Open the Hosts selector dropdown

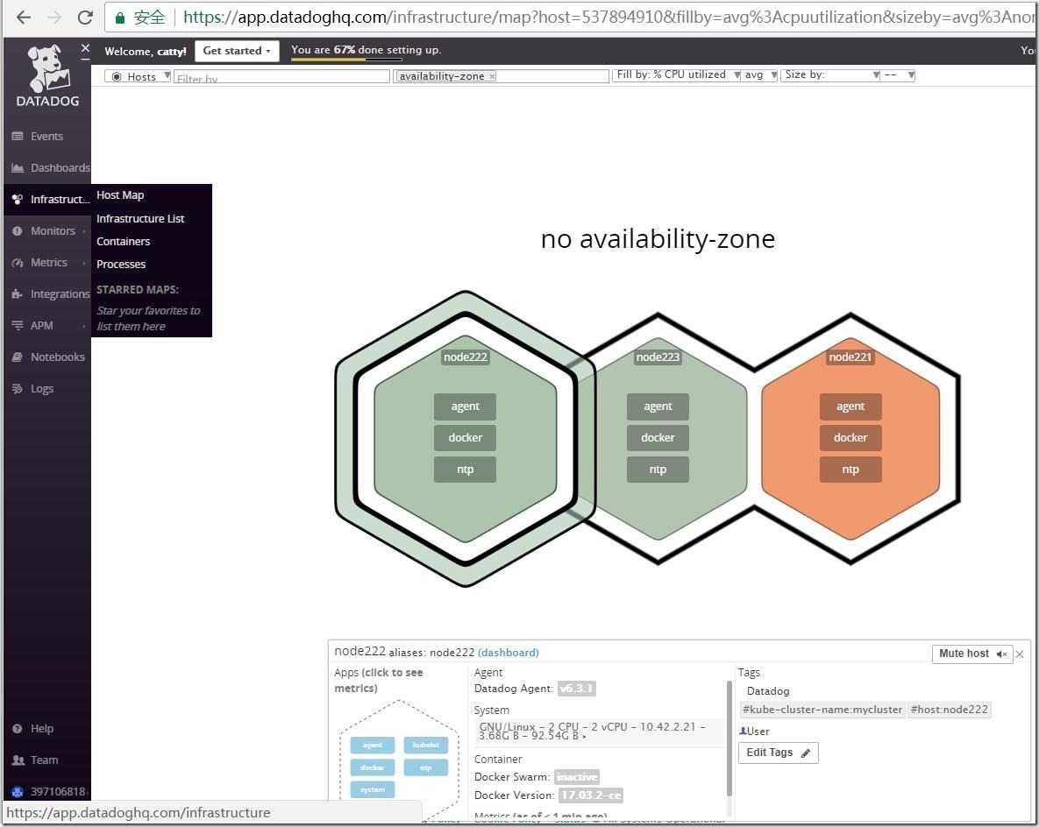click(138, 77)
